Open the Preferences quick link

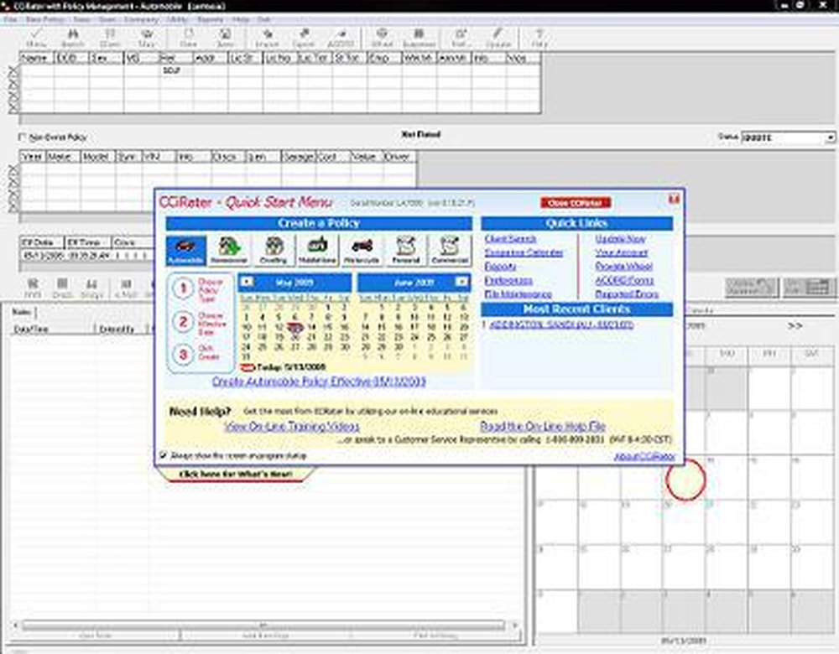tap(508, 280)
